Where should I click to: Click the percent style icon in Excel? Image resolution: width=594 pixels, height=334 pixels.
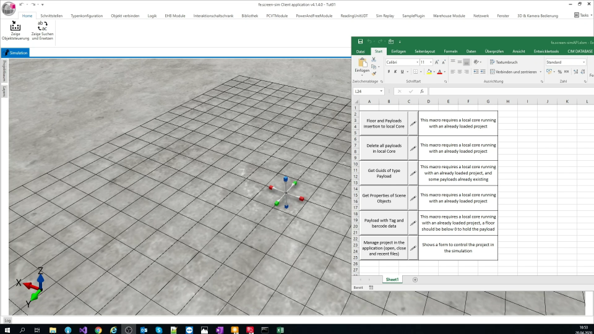click(x=559, y=72)
